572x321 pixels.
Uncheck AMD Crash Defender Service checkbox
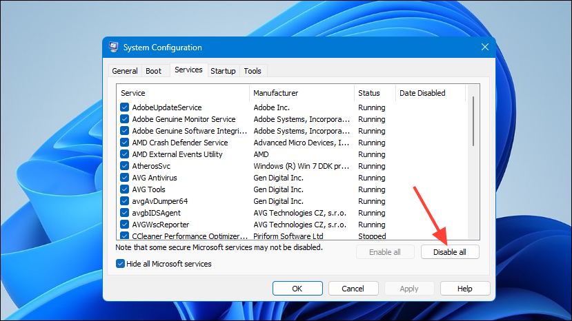coord(124,143)
